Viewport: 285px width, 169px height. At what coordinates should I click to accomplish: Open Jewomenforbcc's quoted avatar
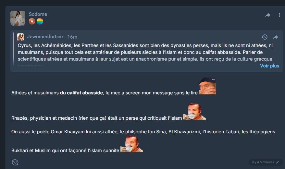coord(20,37)
